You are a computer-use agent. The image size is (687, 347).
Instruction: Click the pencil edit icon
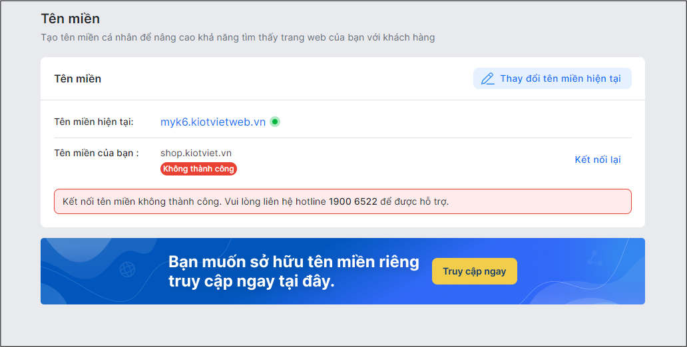pyautogui.click(x=488, y=78)
